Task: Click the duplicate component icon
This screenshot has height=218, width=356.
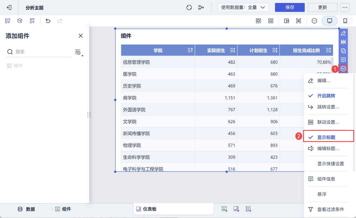Action: pos(343,51)
